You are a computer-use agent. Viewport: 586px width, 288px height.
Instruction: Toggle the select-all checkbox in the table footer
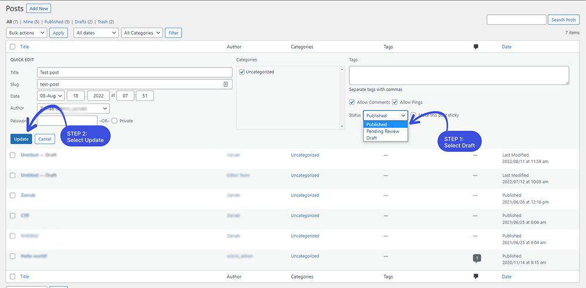[13, 276]
